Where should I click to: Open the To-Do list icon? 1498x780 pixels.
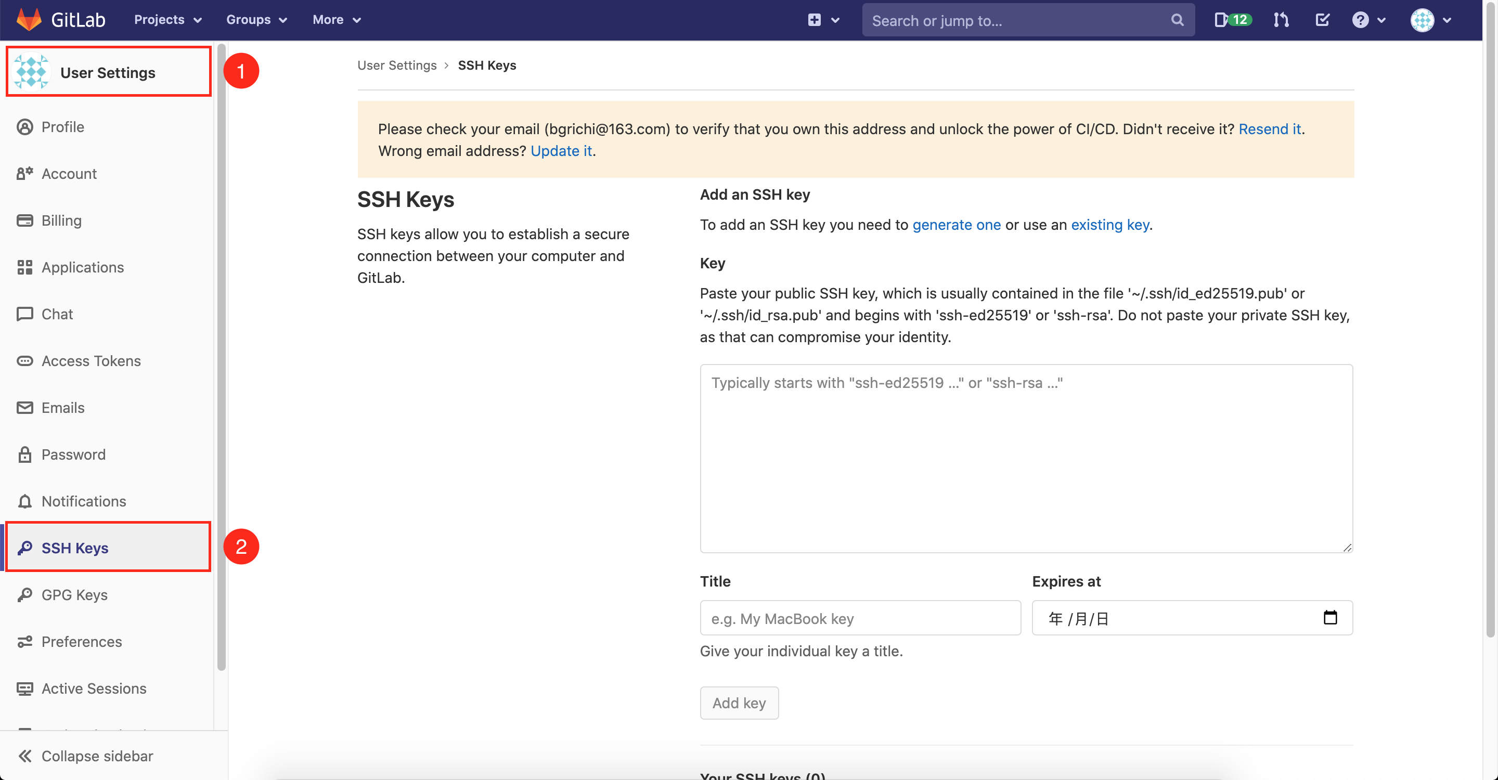[x=1322, y=20]
